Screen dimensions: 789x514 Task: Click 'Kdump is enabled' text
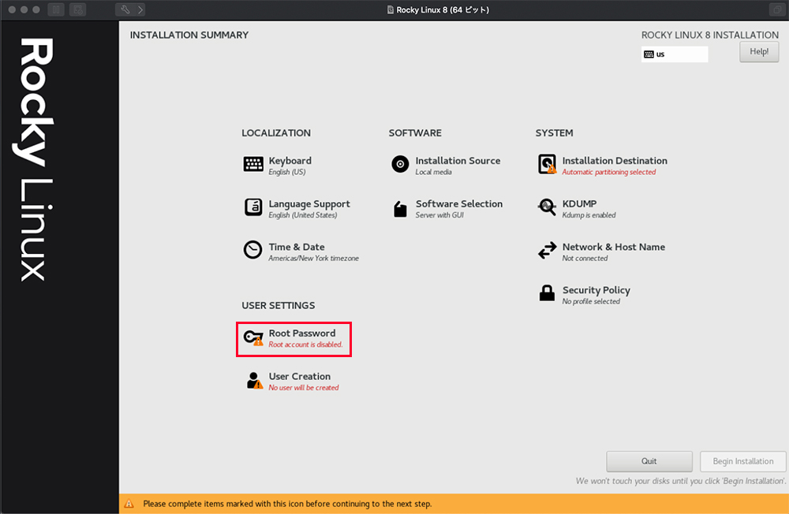[x=589, y=214]
